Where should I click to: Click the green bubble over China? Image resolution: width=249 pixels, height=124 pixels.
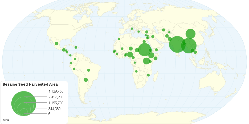(190, 34)
